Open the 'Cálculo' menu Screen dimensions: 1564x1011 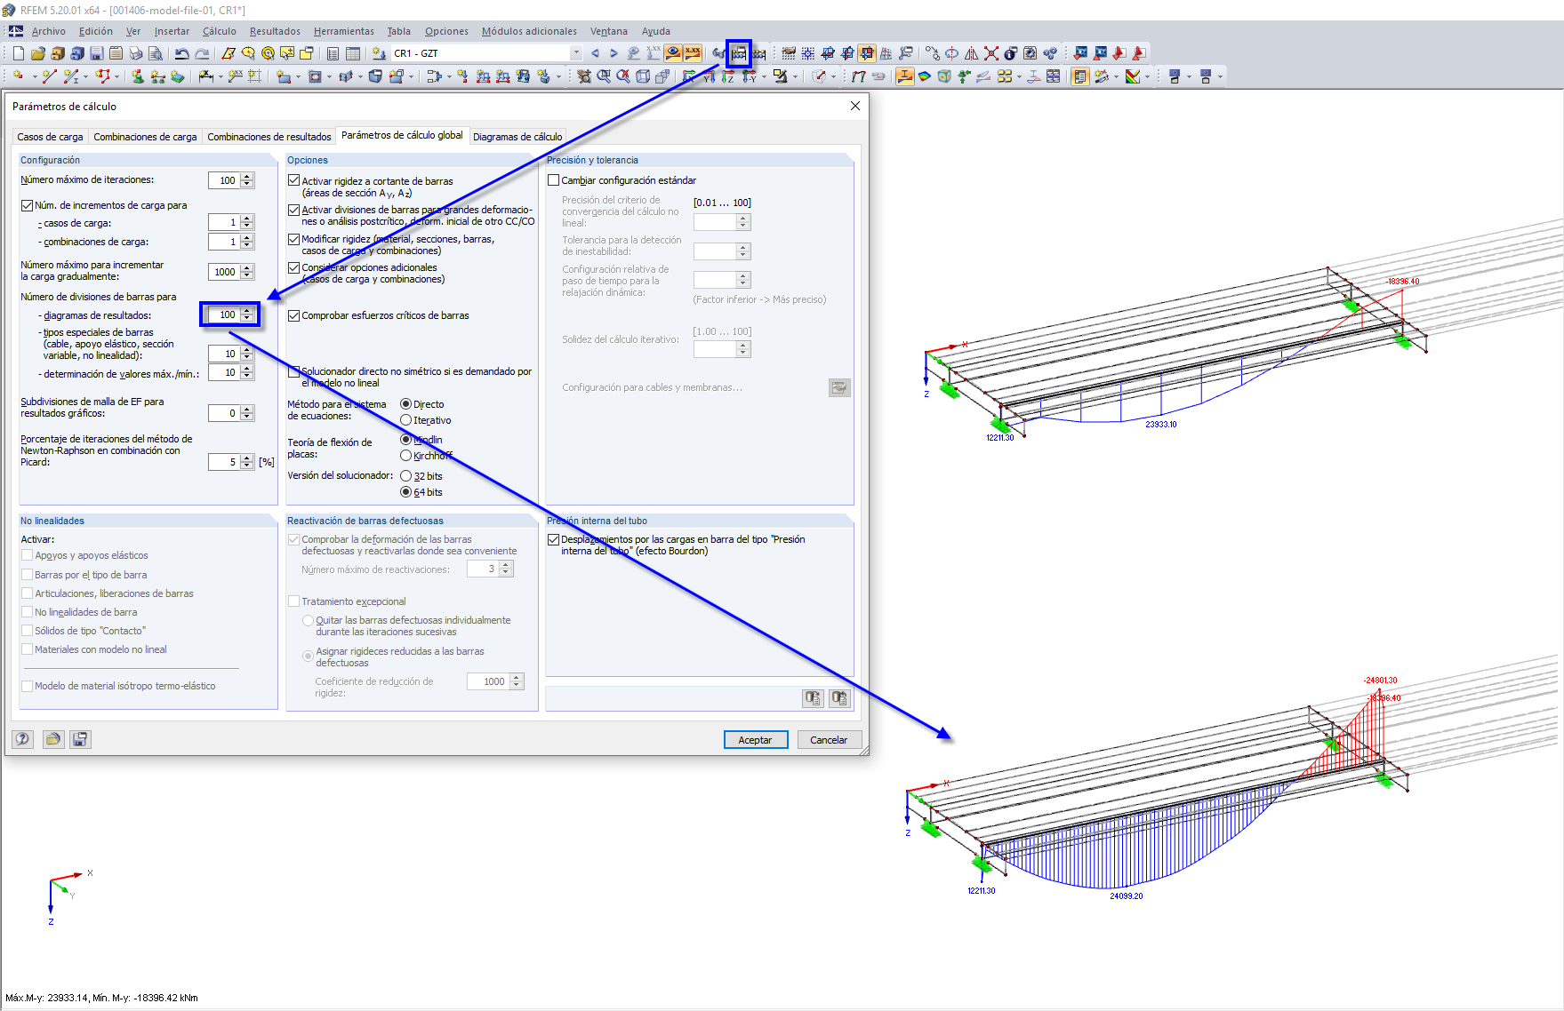click(x=219, y=31)
